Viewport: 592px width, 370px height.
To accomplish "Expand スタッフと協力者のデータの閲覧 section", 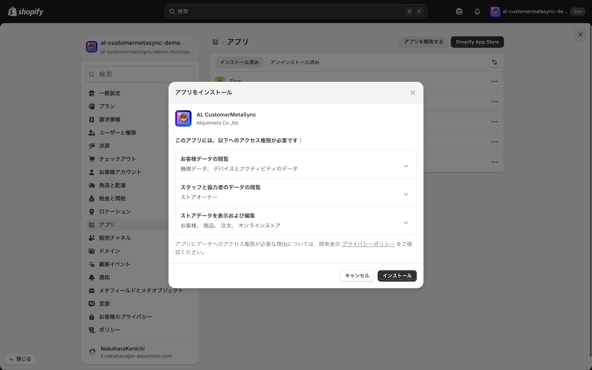I will tap(296, 192).
